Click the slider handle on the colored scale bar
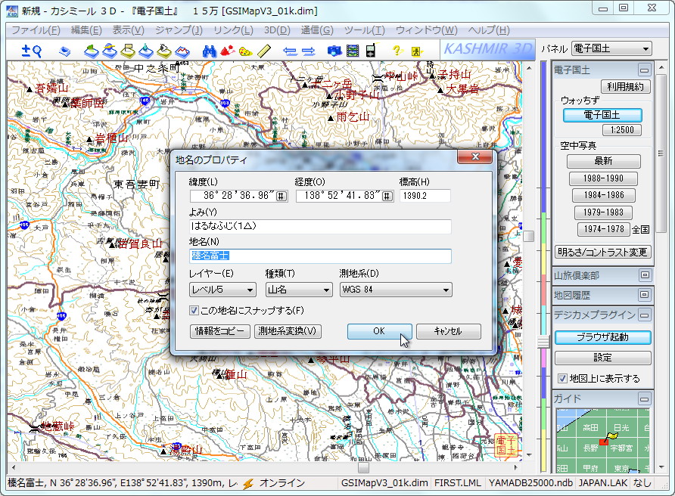The height and width of the screenshot is (496, 675). [543, 342]
